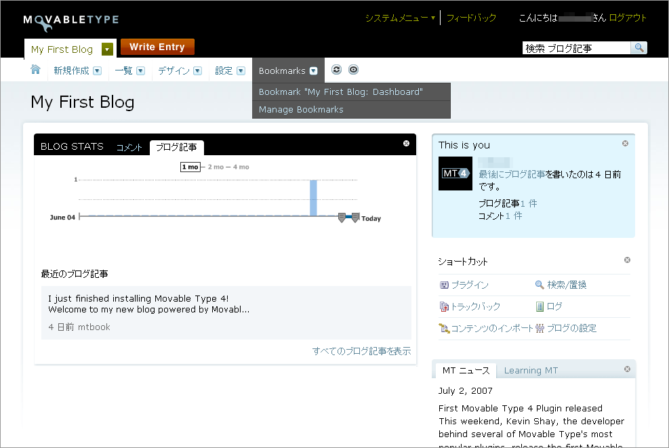Image resolution: width=669 pixels, height=448 pixels.
Task: Switch to the ブログ記事 stats tab
Action: coord(176,147)
